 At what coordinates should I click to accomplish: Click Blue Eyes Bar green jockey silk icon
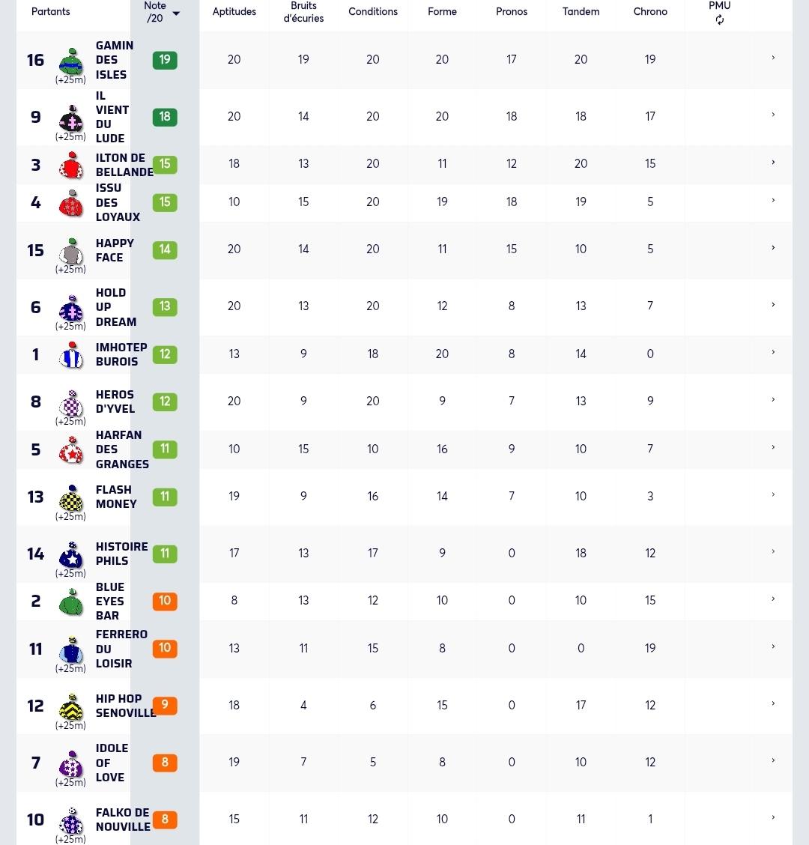tap(71, 602)
